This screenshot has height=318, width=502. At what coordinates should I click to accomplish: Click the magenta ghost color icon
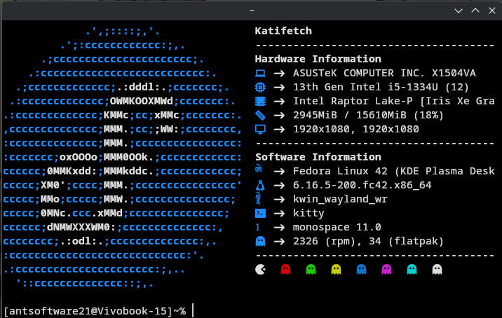coord(387,270)
